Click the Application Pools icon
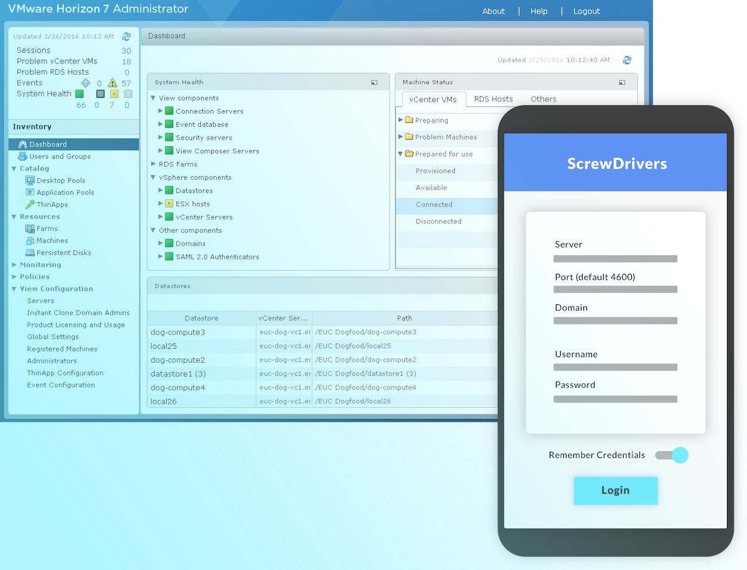The height and width of the screenshot is (570, 747). (x=30, y=192)
